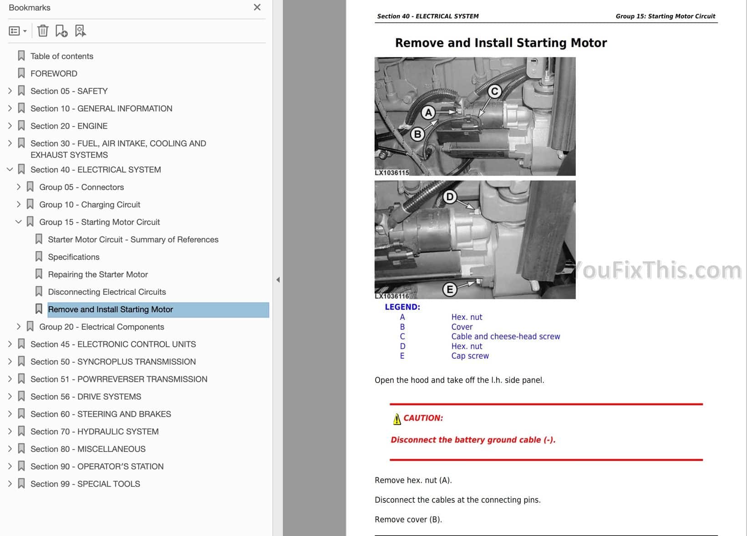Close the Bookmarks panel
The image size is (747, 536).
(x=257, y=7)
